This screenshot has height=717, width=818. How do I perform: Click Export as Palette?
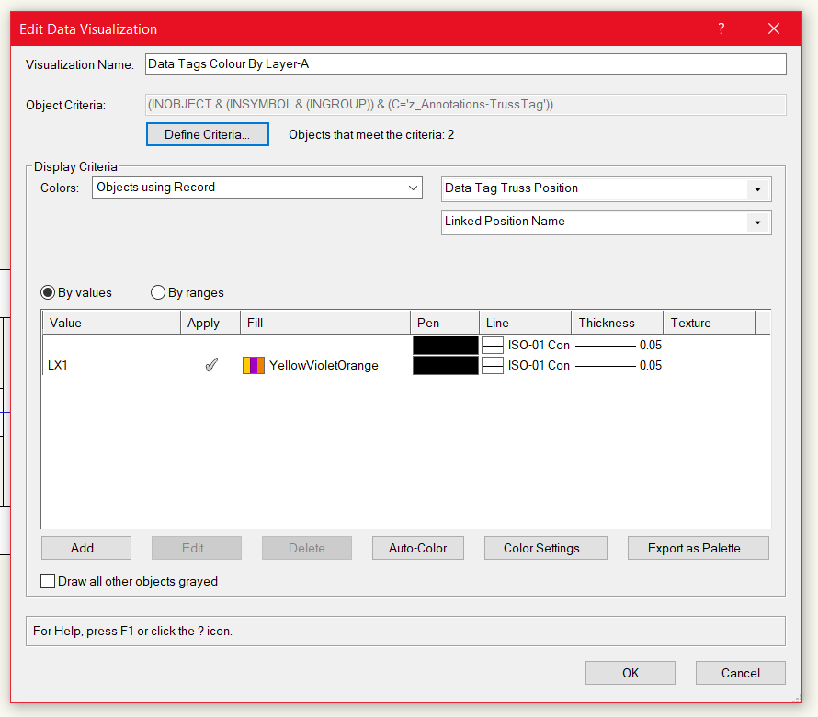[x=697, y=547]
